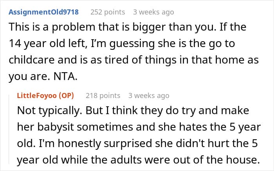
Task: Open LittleFoyoo (OP) profile link
Action: coord(45,96)
